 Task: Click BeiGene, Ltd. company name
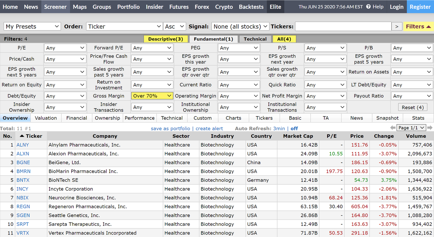point(64,163)
